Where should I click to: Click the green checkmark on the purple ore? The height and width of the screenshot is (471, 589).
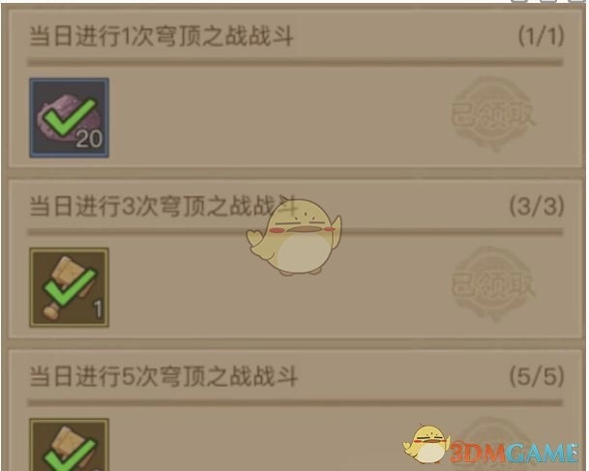[x=70, y=118]
